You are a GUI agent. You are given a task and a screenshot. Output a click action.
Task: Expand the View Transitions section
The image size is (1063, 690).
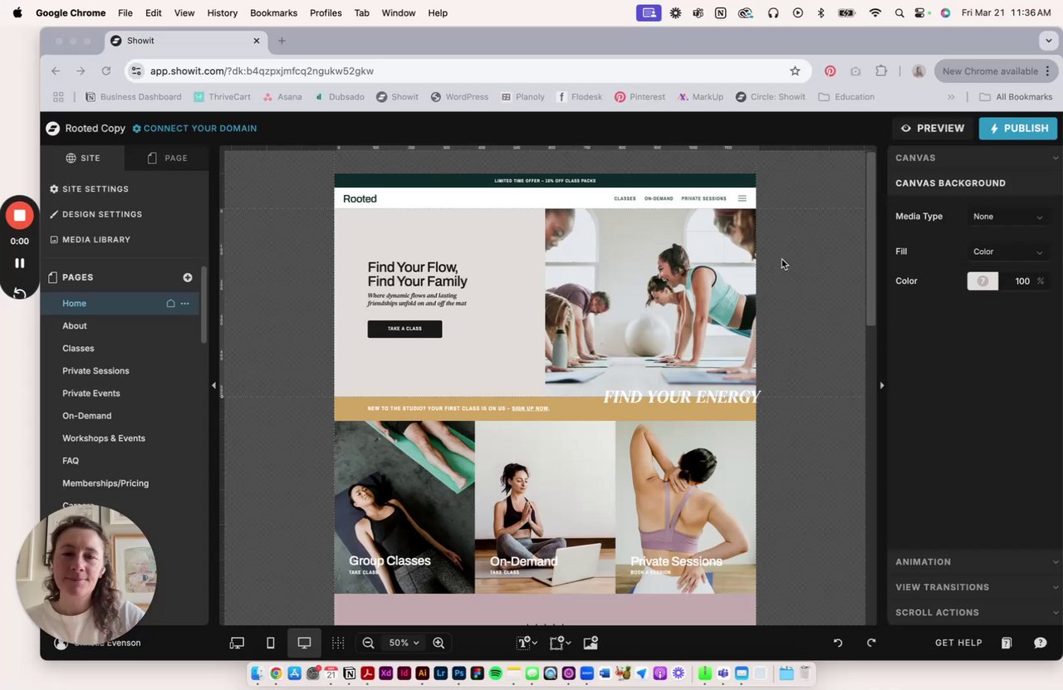[975, 587]
